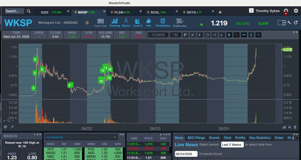Open the Last 2 Weeks period dropdown
301x160 pixels.
point(232,144)
